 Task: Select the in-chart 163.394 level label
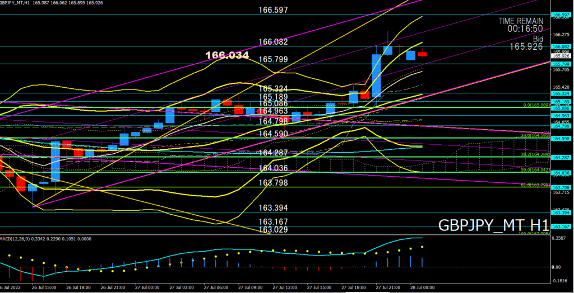(273, 207)
